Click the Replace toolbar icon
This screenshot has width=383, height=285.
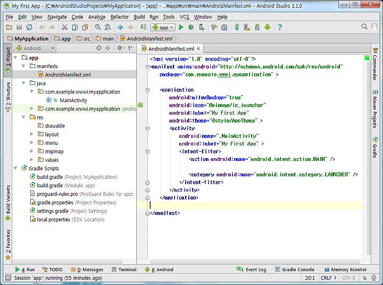(107, 27)
